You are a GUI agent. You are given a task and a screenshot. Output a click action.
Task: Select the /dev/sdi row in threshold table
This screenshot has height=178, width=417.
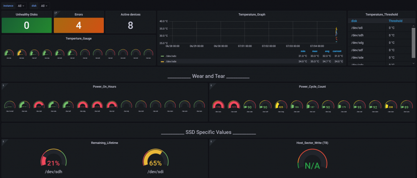[x=379, y=27]
